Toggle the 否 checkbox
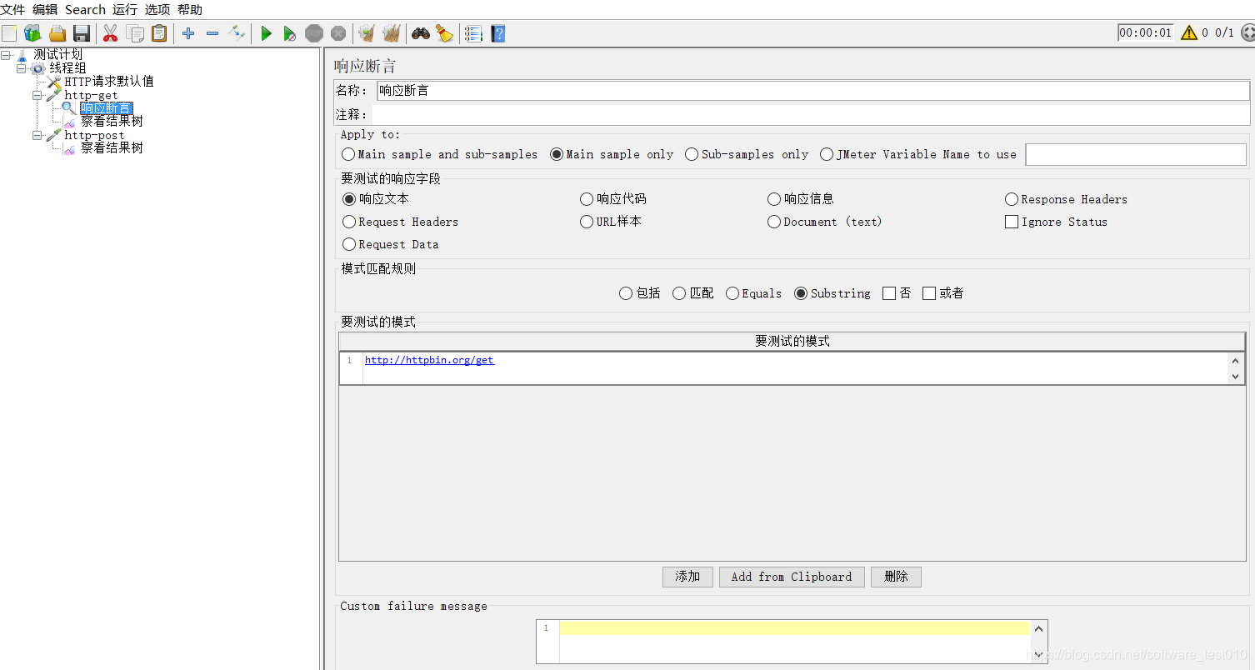This screenshot has height=670, width=1255. point(889,293)
